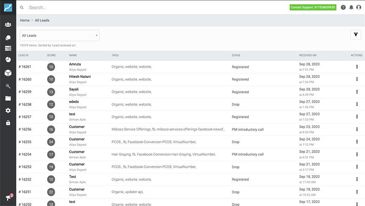Open actions menu for lead #16252
The width and height of the screenshot is (365, 206).
357,179
